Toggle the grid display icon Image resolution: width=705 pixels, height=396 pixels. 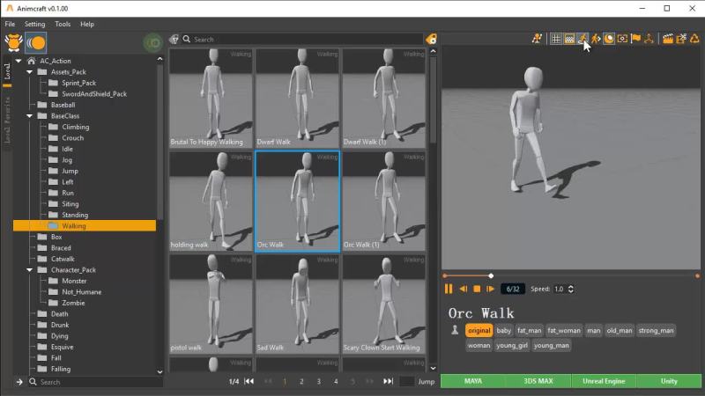coord(556,39)
